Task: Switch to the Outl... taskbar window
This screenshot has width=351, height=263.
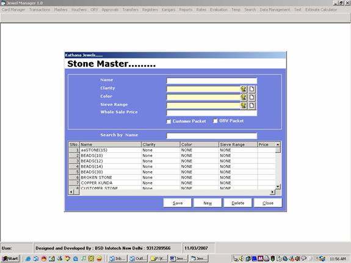Action: pyautogui.click(x=139, y=259)
